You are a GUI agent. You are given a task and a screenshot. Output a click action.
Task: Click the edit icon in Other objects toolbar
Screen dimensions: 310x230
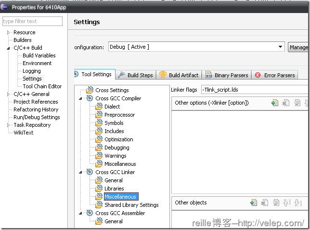point(276,203)
